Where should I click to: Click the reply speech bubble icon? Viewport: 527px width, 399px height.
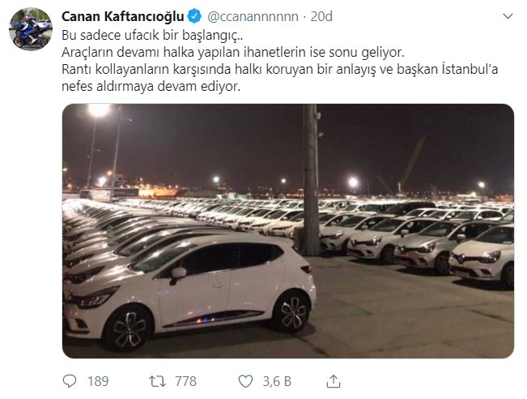click(x=70, y=381)
